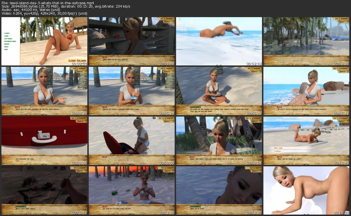
Task: Select the thumbnail at 00:01:48
Action: [x=132, y=41]
